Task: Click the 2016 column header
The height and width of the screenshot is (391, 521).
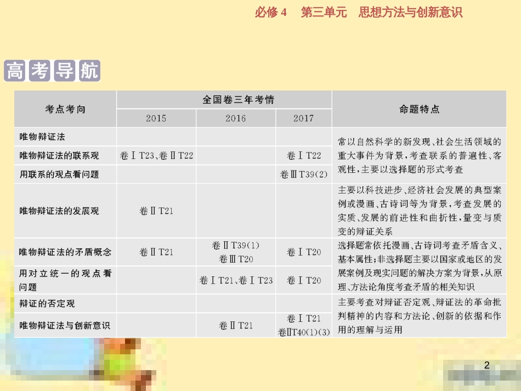Action: click(x=235, y=118)
